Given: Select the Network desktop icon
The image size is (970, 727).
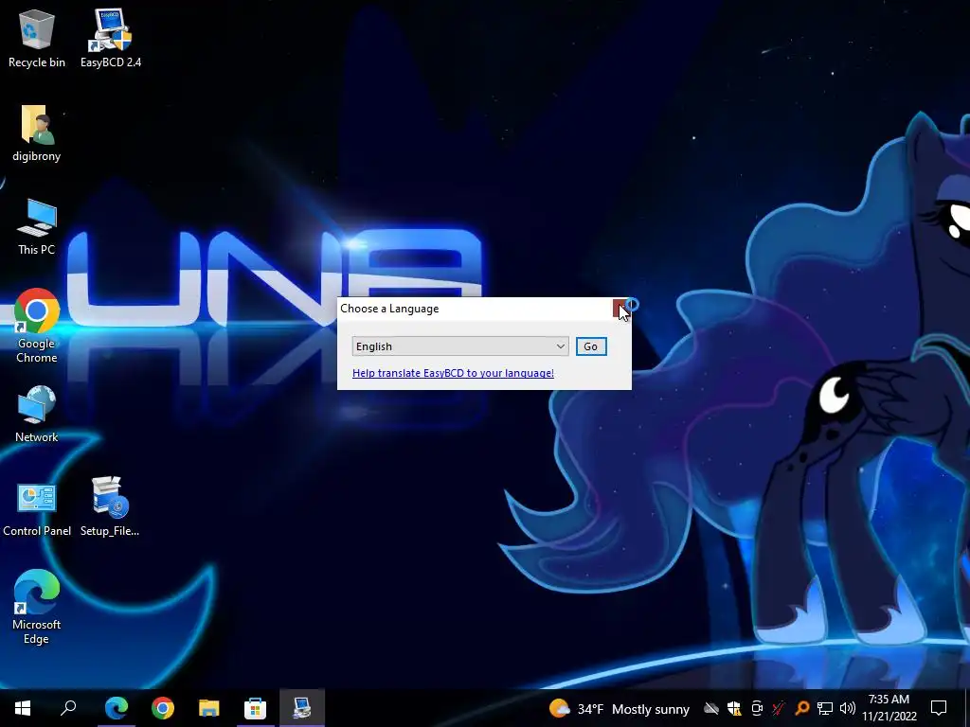Looking at the screenshot, I should 37,414.
